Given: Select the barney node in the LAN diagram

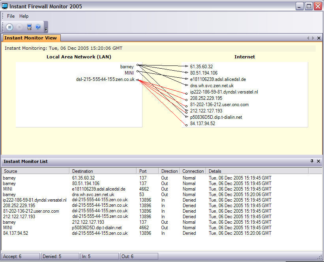Looking at the screenshot, I should click(x=127, y=67).
